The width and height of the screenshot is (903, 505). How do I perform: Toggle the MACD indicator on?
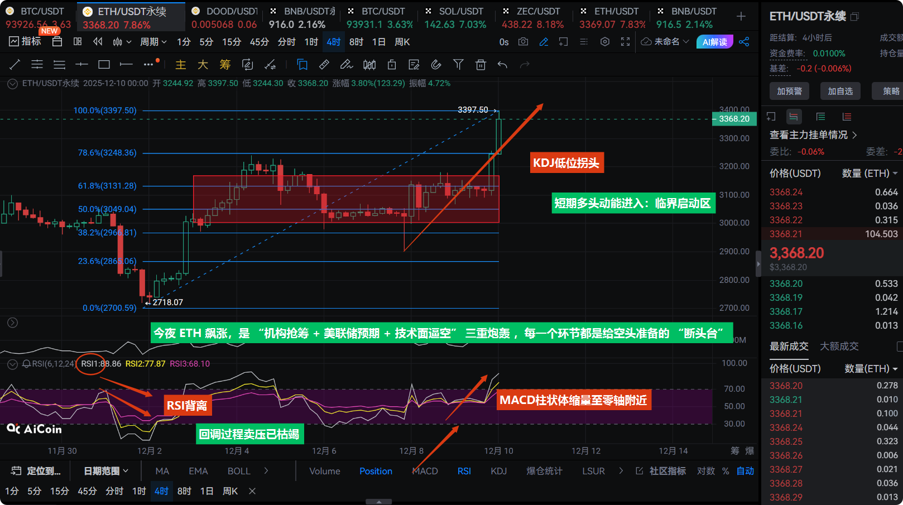pos(425,471)
